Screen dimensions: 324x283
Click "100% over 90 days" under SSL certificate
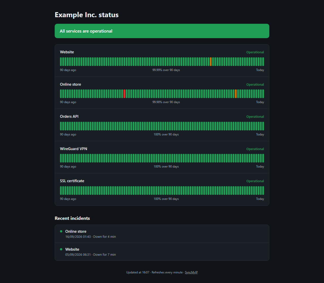click(166, 199)
